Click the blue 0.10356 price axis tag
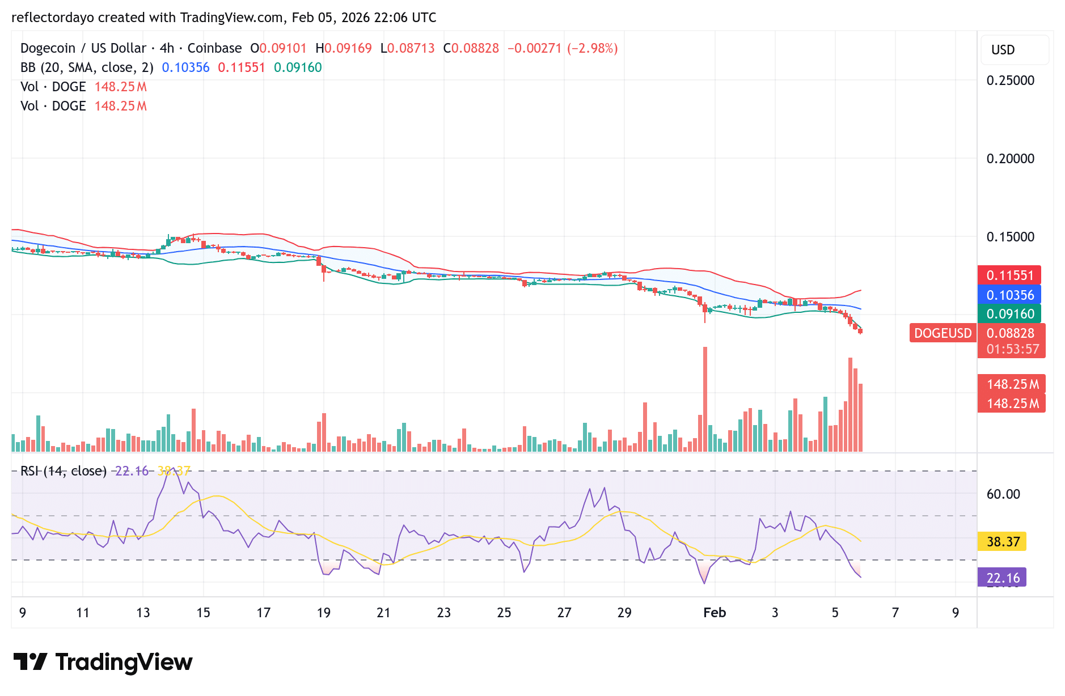The height and width of the screenshot is (696, 1065). pos(1009,295)
